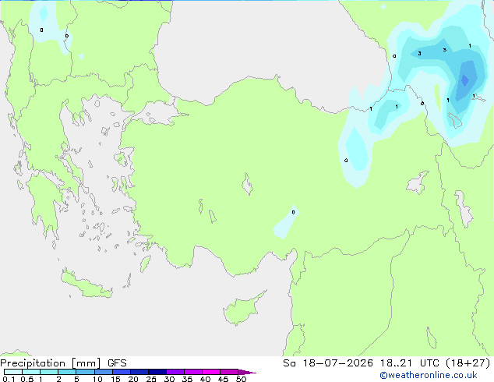This screenshot has width=494, height=382.
Task: Click the '(18+27)' forecast offset text
Action: tap(469, 363)
